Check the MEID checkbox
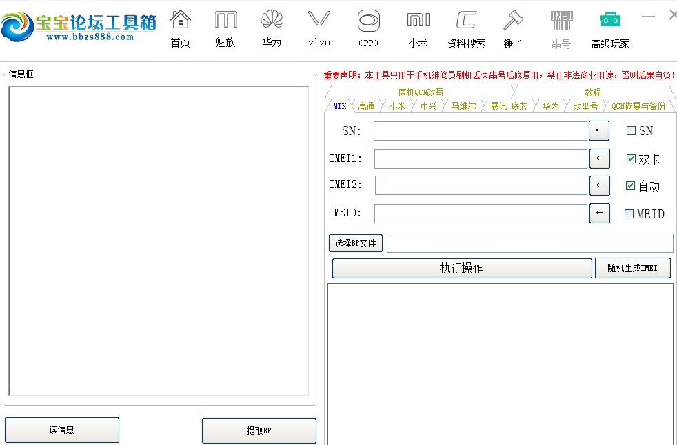 tap(630, 214)
